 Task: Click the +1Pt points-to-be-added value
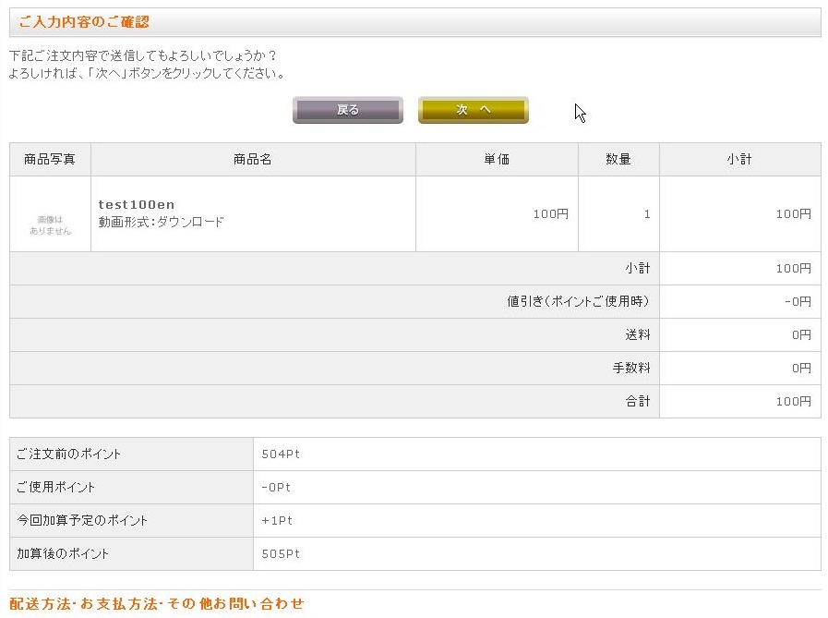click(277, 521)
